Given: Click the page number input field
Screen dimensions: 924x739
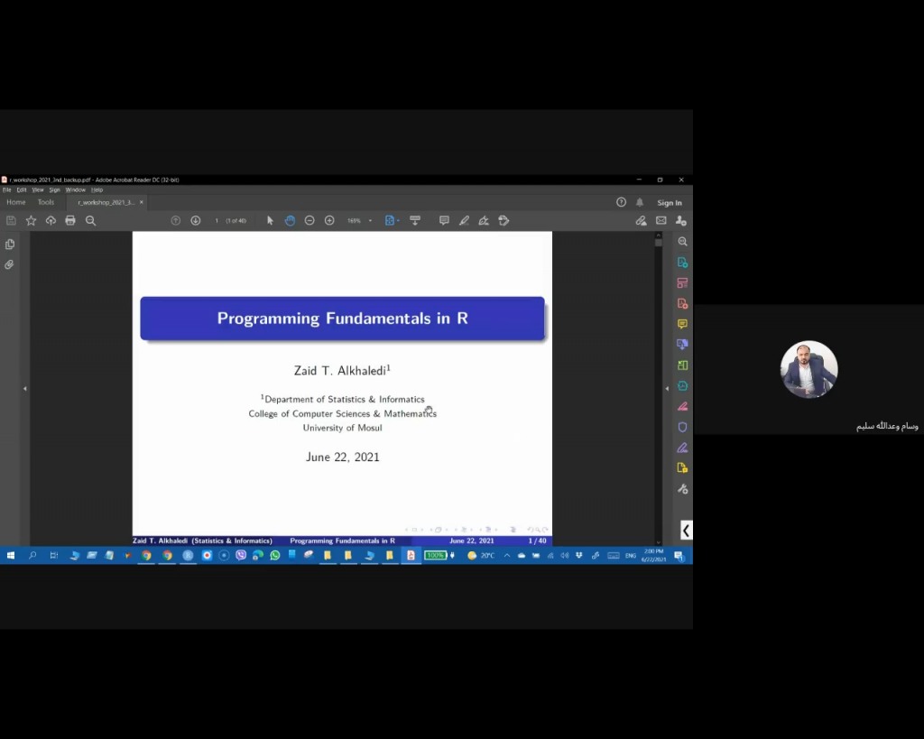Looking at the screenshot, I should tap(217, 221).
